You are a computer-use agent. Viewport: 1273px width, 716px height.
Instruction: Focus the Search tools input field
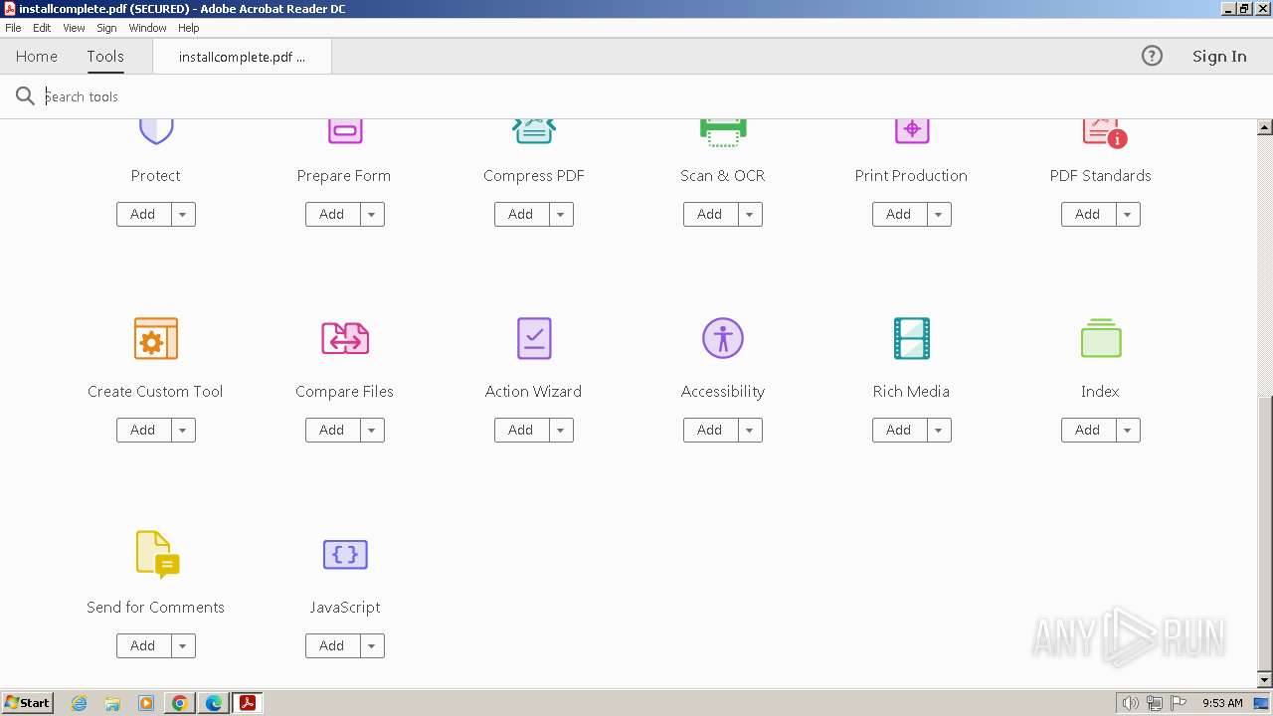point(636,96)
